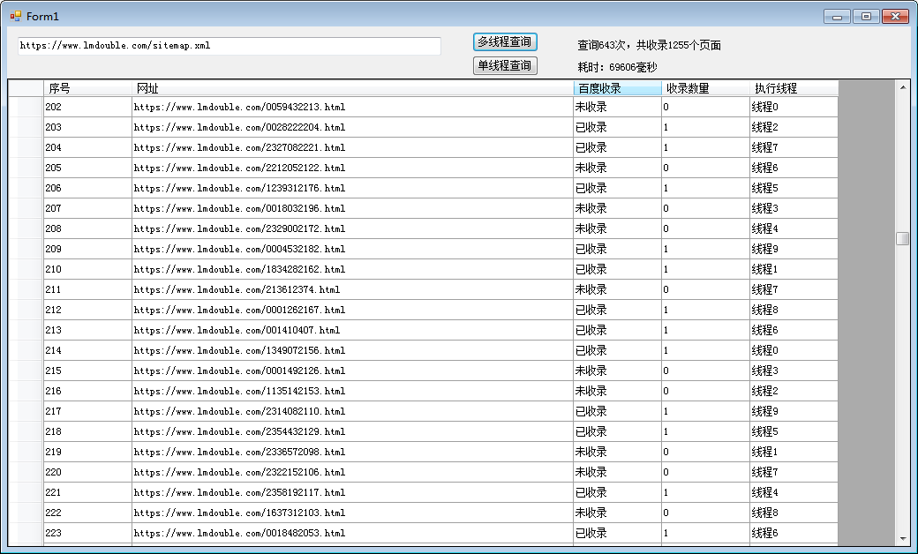Click 未收录 status in row 211

[618, 289]
